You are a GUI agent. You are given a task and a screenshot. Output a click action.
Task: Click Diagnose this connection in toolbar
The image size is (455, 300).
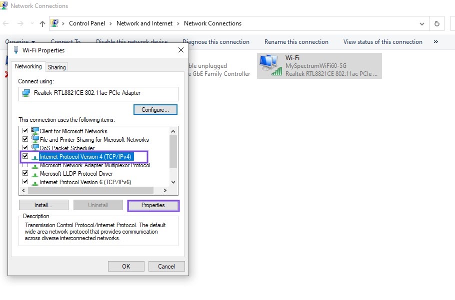(x=216, y=42)
